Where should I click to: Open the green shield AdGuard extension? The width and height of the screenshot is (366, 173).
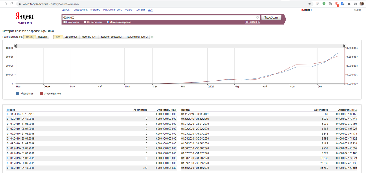click(324, 4)
